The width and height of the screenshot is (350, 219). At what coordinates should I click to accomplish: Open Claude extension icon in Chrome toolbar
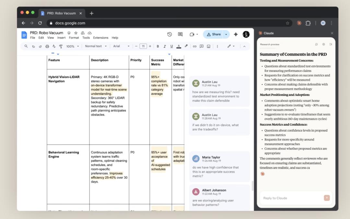coord(299,23)
